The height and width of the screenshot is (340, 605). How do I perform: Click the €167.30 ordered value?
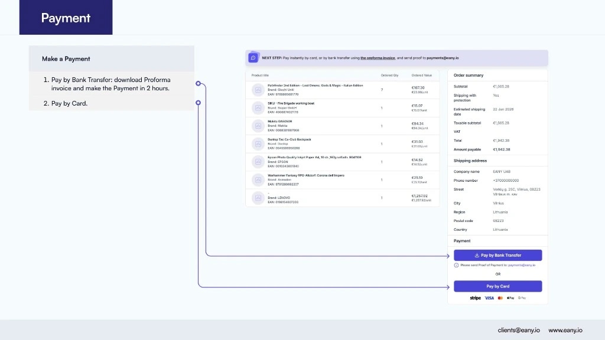coord(418,87)
